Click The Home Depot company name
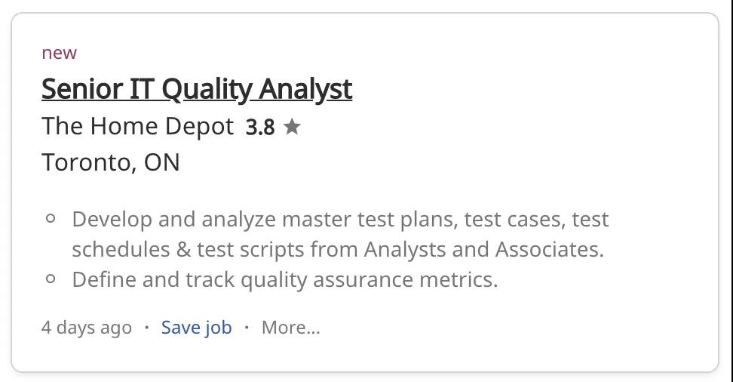This screenshot has height=382, width=733. [x=138, y=126]
